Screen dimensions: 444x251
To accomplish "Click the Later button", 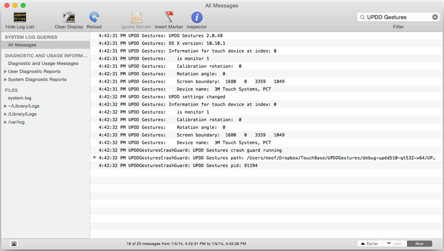I will pos(395,244).
